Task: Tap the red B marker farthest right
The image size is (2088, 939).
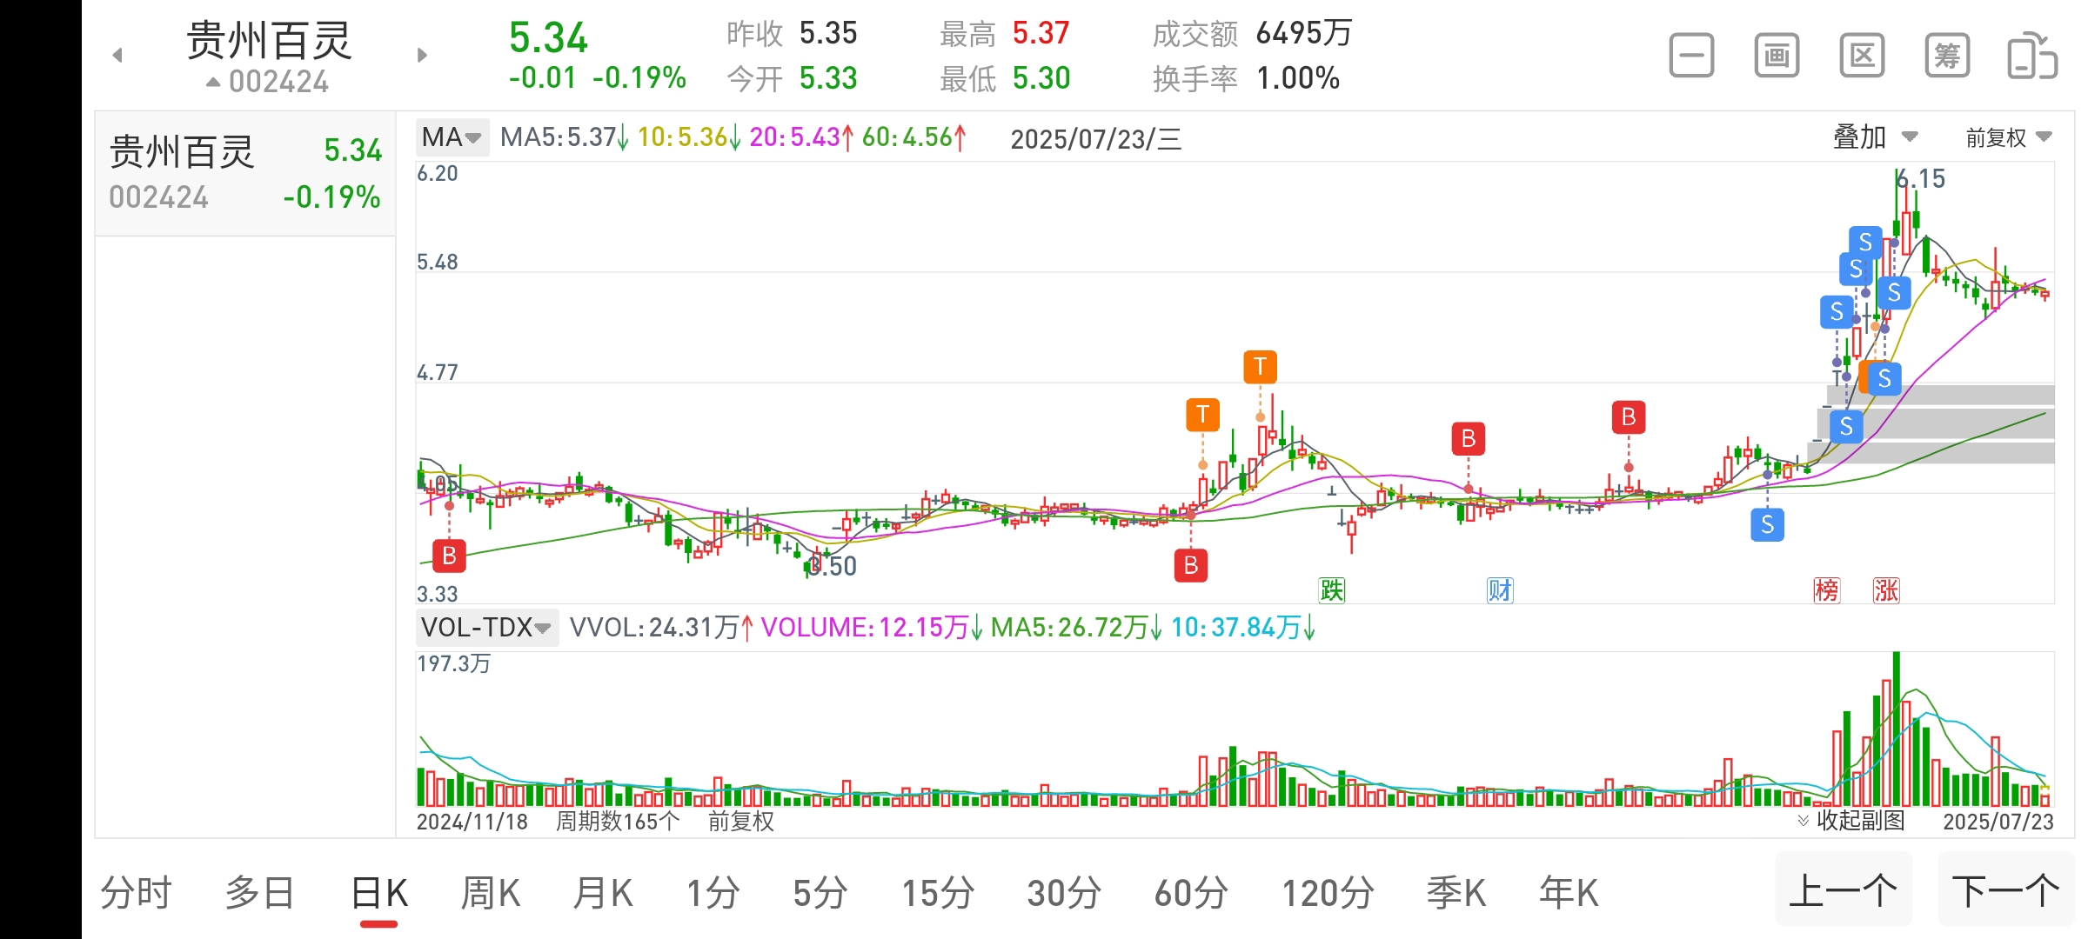Action: click(1629, 417)
